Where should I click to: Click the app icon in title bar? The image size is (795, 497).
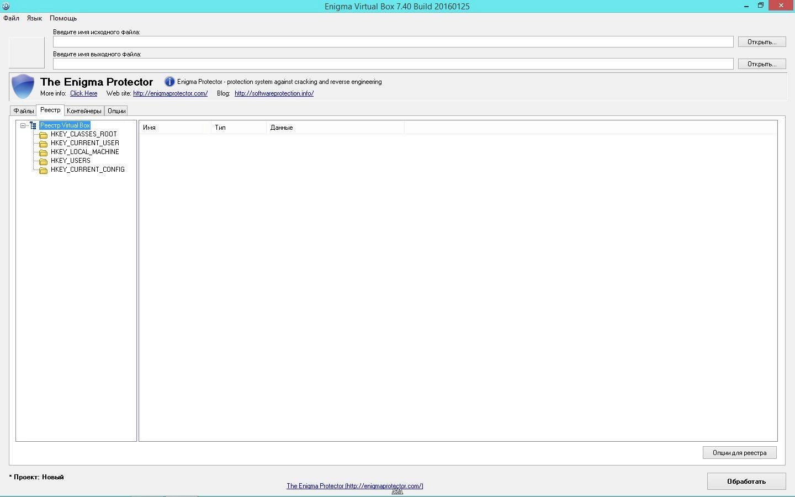tap(6, 6)
